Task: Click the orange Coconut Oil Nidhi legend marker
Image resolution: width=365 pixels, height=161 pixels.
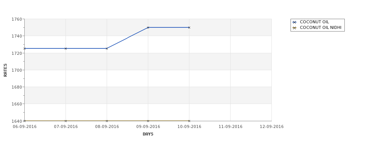Action: click(294, 28)
